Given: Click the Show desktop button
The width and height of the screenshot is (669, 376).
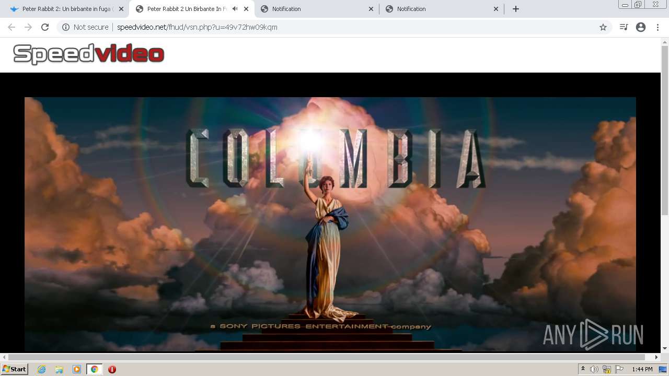Looking at the screenshot, I should click(664, 369).
